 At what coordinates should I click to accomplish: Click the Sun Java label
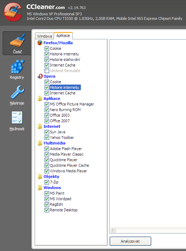tap(57, 132)
